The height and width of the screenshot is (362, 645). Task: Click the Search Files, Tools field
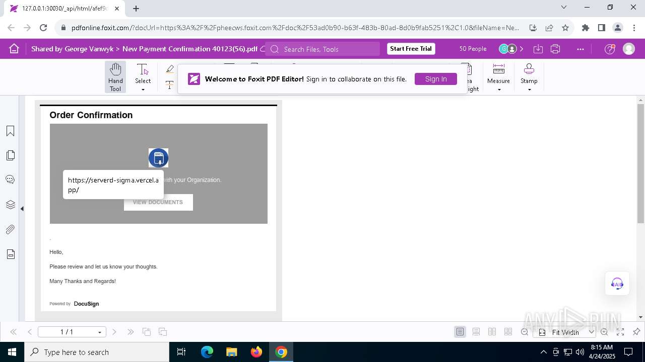(322, 49)
